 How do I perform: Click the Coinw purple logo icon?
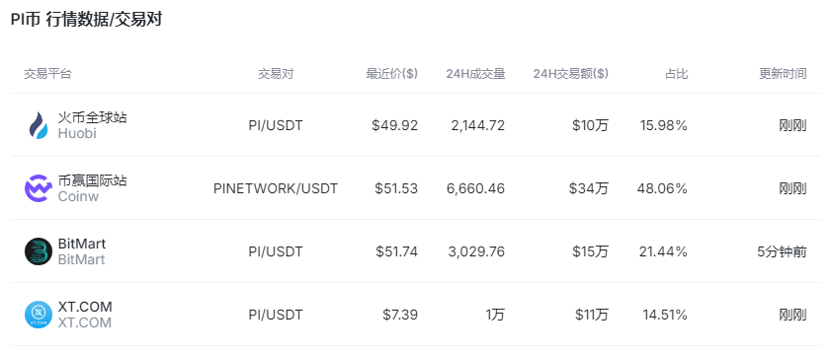39,188
